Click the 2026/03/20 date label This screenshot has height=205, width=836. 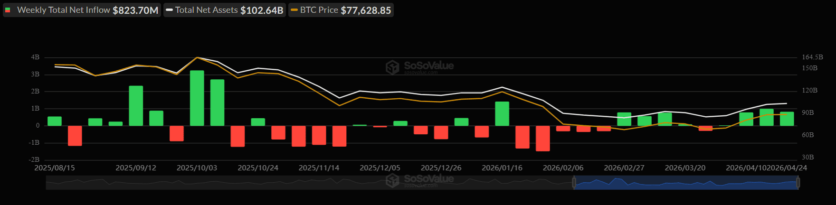(x=685, y=168)
